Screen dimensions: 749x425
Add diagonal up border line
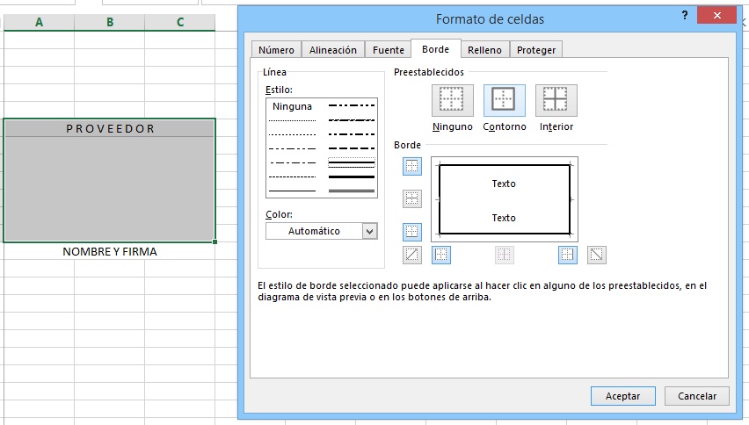click(x=412, y=255)
